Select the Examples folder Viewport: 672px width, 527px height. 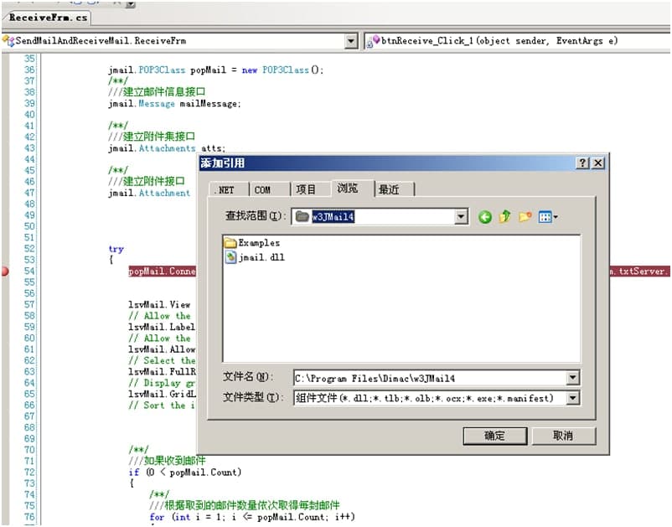pos(252,243)
